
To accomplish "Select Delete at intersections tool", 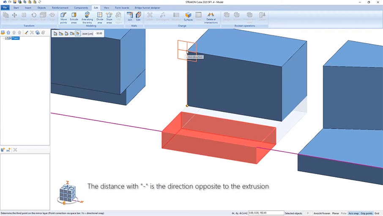I will (211, 18).
